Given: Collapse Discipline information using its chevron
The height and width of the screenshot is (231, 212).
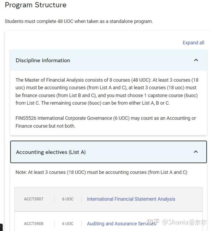Looking at the screenshot, I should (x=196, y=60).
